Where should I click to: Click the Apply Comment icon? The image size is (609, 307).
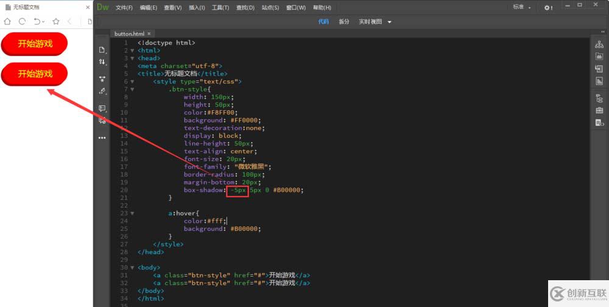pyautogui.click(x=102, y=108)
